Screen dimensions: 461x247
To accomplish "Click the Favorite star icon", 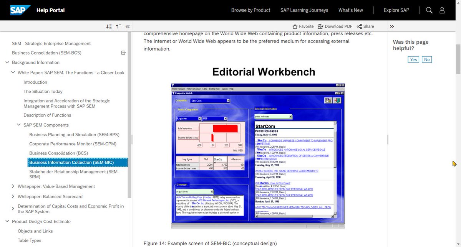I will point(295,26).
